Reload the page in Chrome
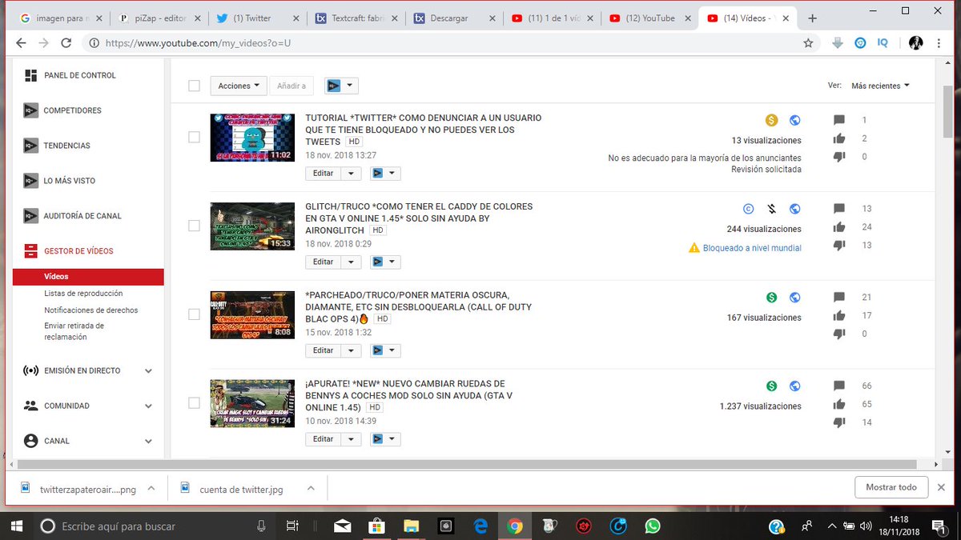Screen dimensions: 961x540 point(66,42)
